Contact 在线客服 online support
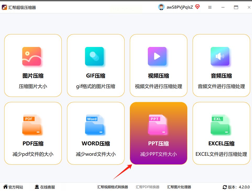 pyautogui.click(x=45, y=187)
